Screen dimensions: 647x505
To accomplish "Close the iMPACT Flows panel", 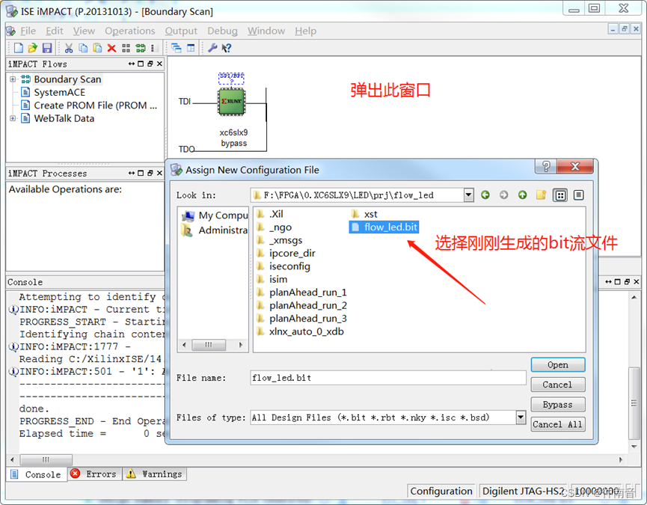I will click(159, 64).
